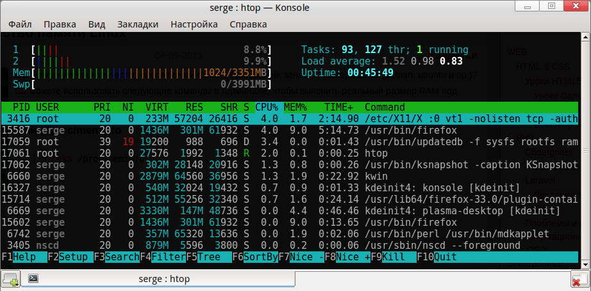Select process 15587 /usr/bin/firefox
Screen dimensions: 591x291
(x=290, y=130)
